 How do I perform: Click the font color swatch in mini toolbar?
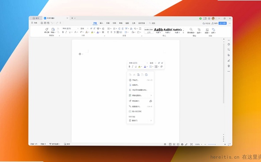click(x=145, y=66)
